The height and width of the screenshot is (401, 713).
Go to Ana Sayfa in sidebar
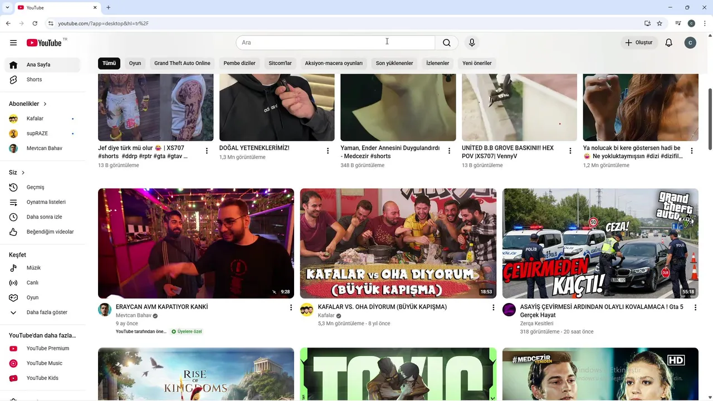42,65
